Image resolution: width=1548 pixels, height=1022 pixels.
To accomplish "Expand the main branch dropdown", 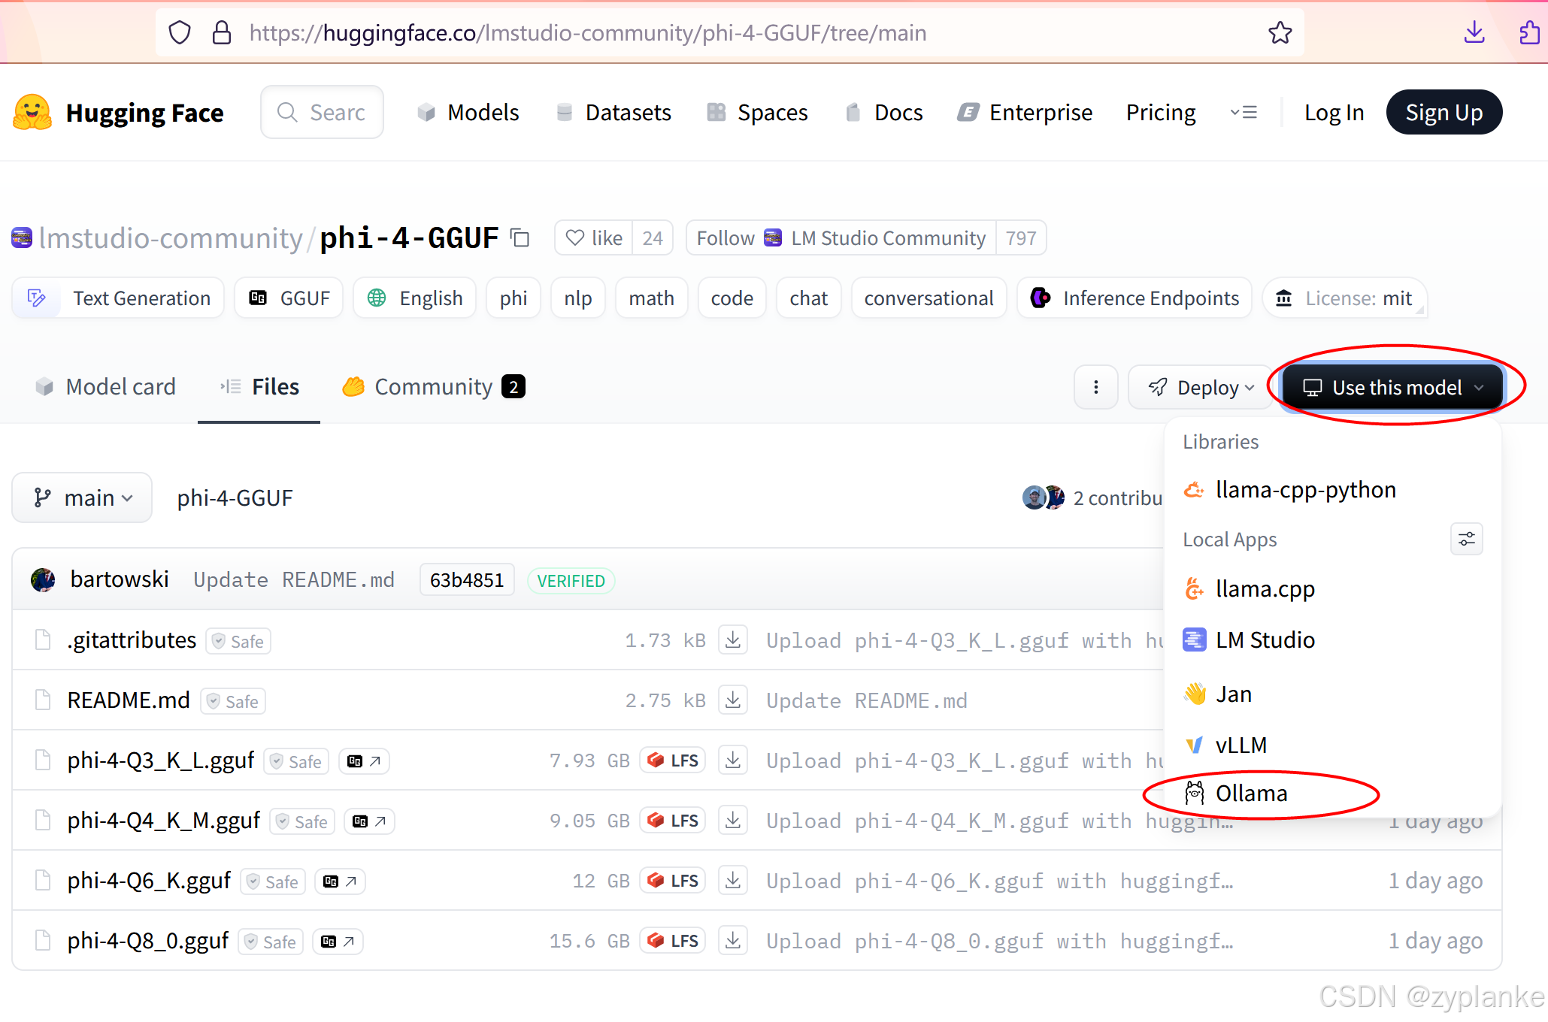I will 82,497.
